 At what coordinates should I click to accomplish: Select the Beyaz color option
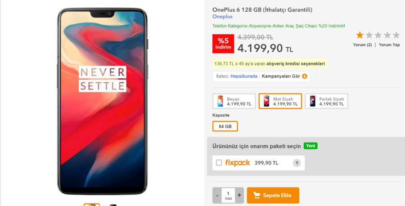pos(234,101)
